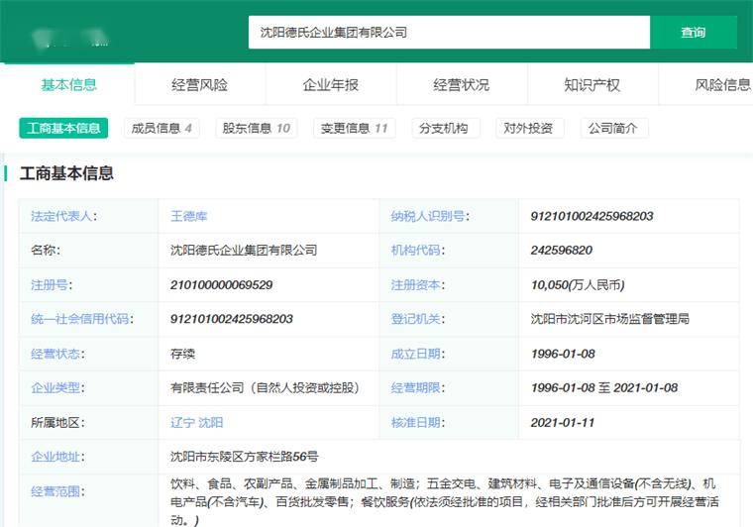The width and height of the screenshot is (753, 527).
Task: Click the 企业类型 label
Action: point(58,387)
